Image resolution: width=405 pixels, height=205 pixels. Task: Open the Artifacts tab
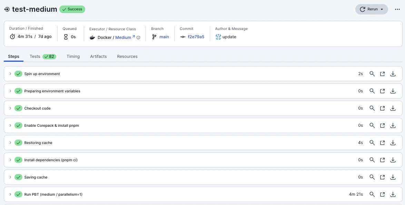click(x=98, y=57)
